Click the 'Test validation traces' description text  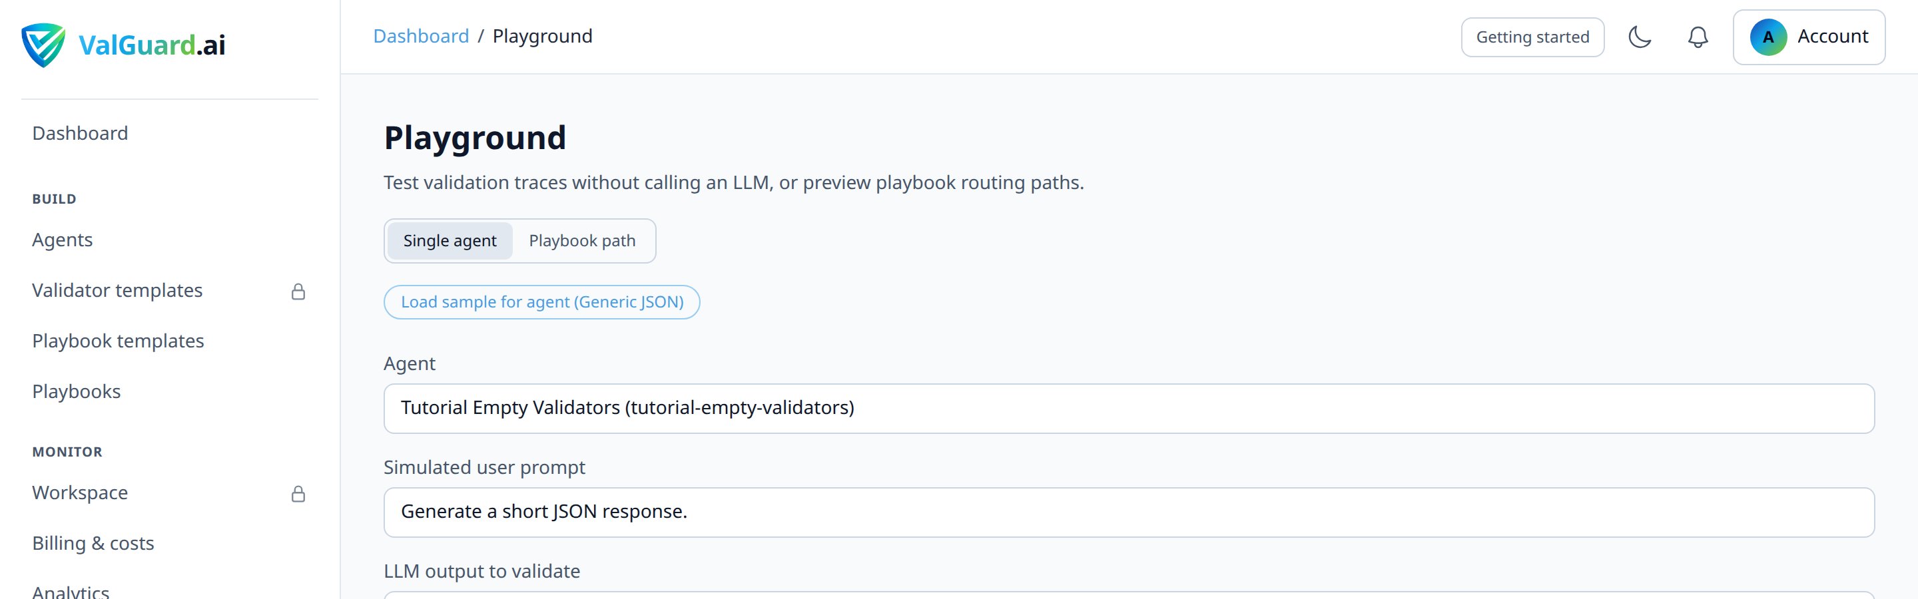click(x=733, y=183)
